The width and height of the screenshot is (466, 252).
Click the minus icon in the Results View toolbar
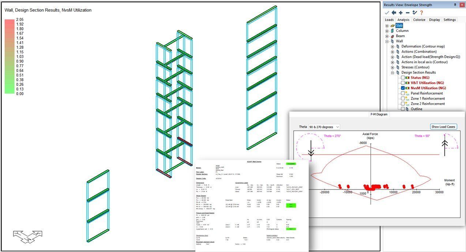coord(408,13)
